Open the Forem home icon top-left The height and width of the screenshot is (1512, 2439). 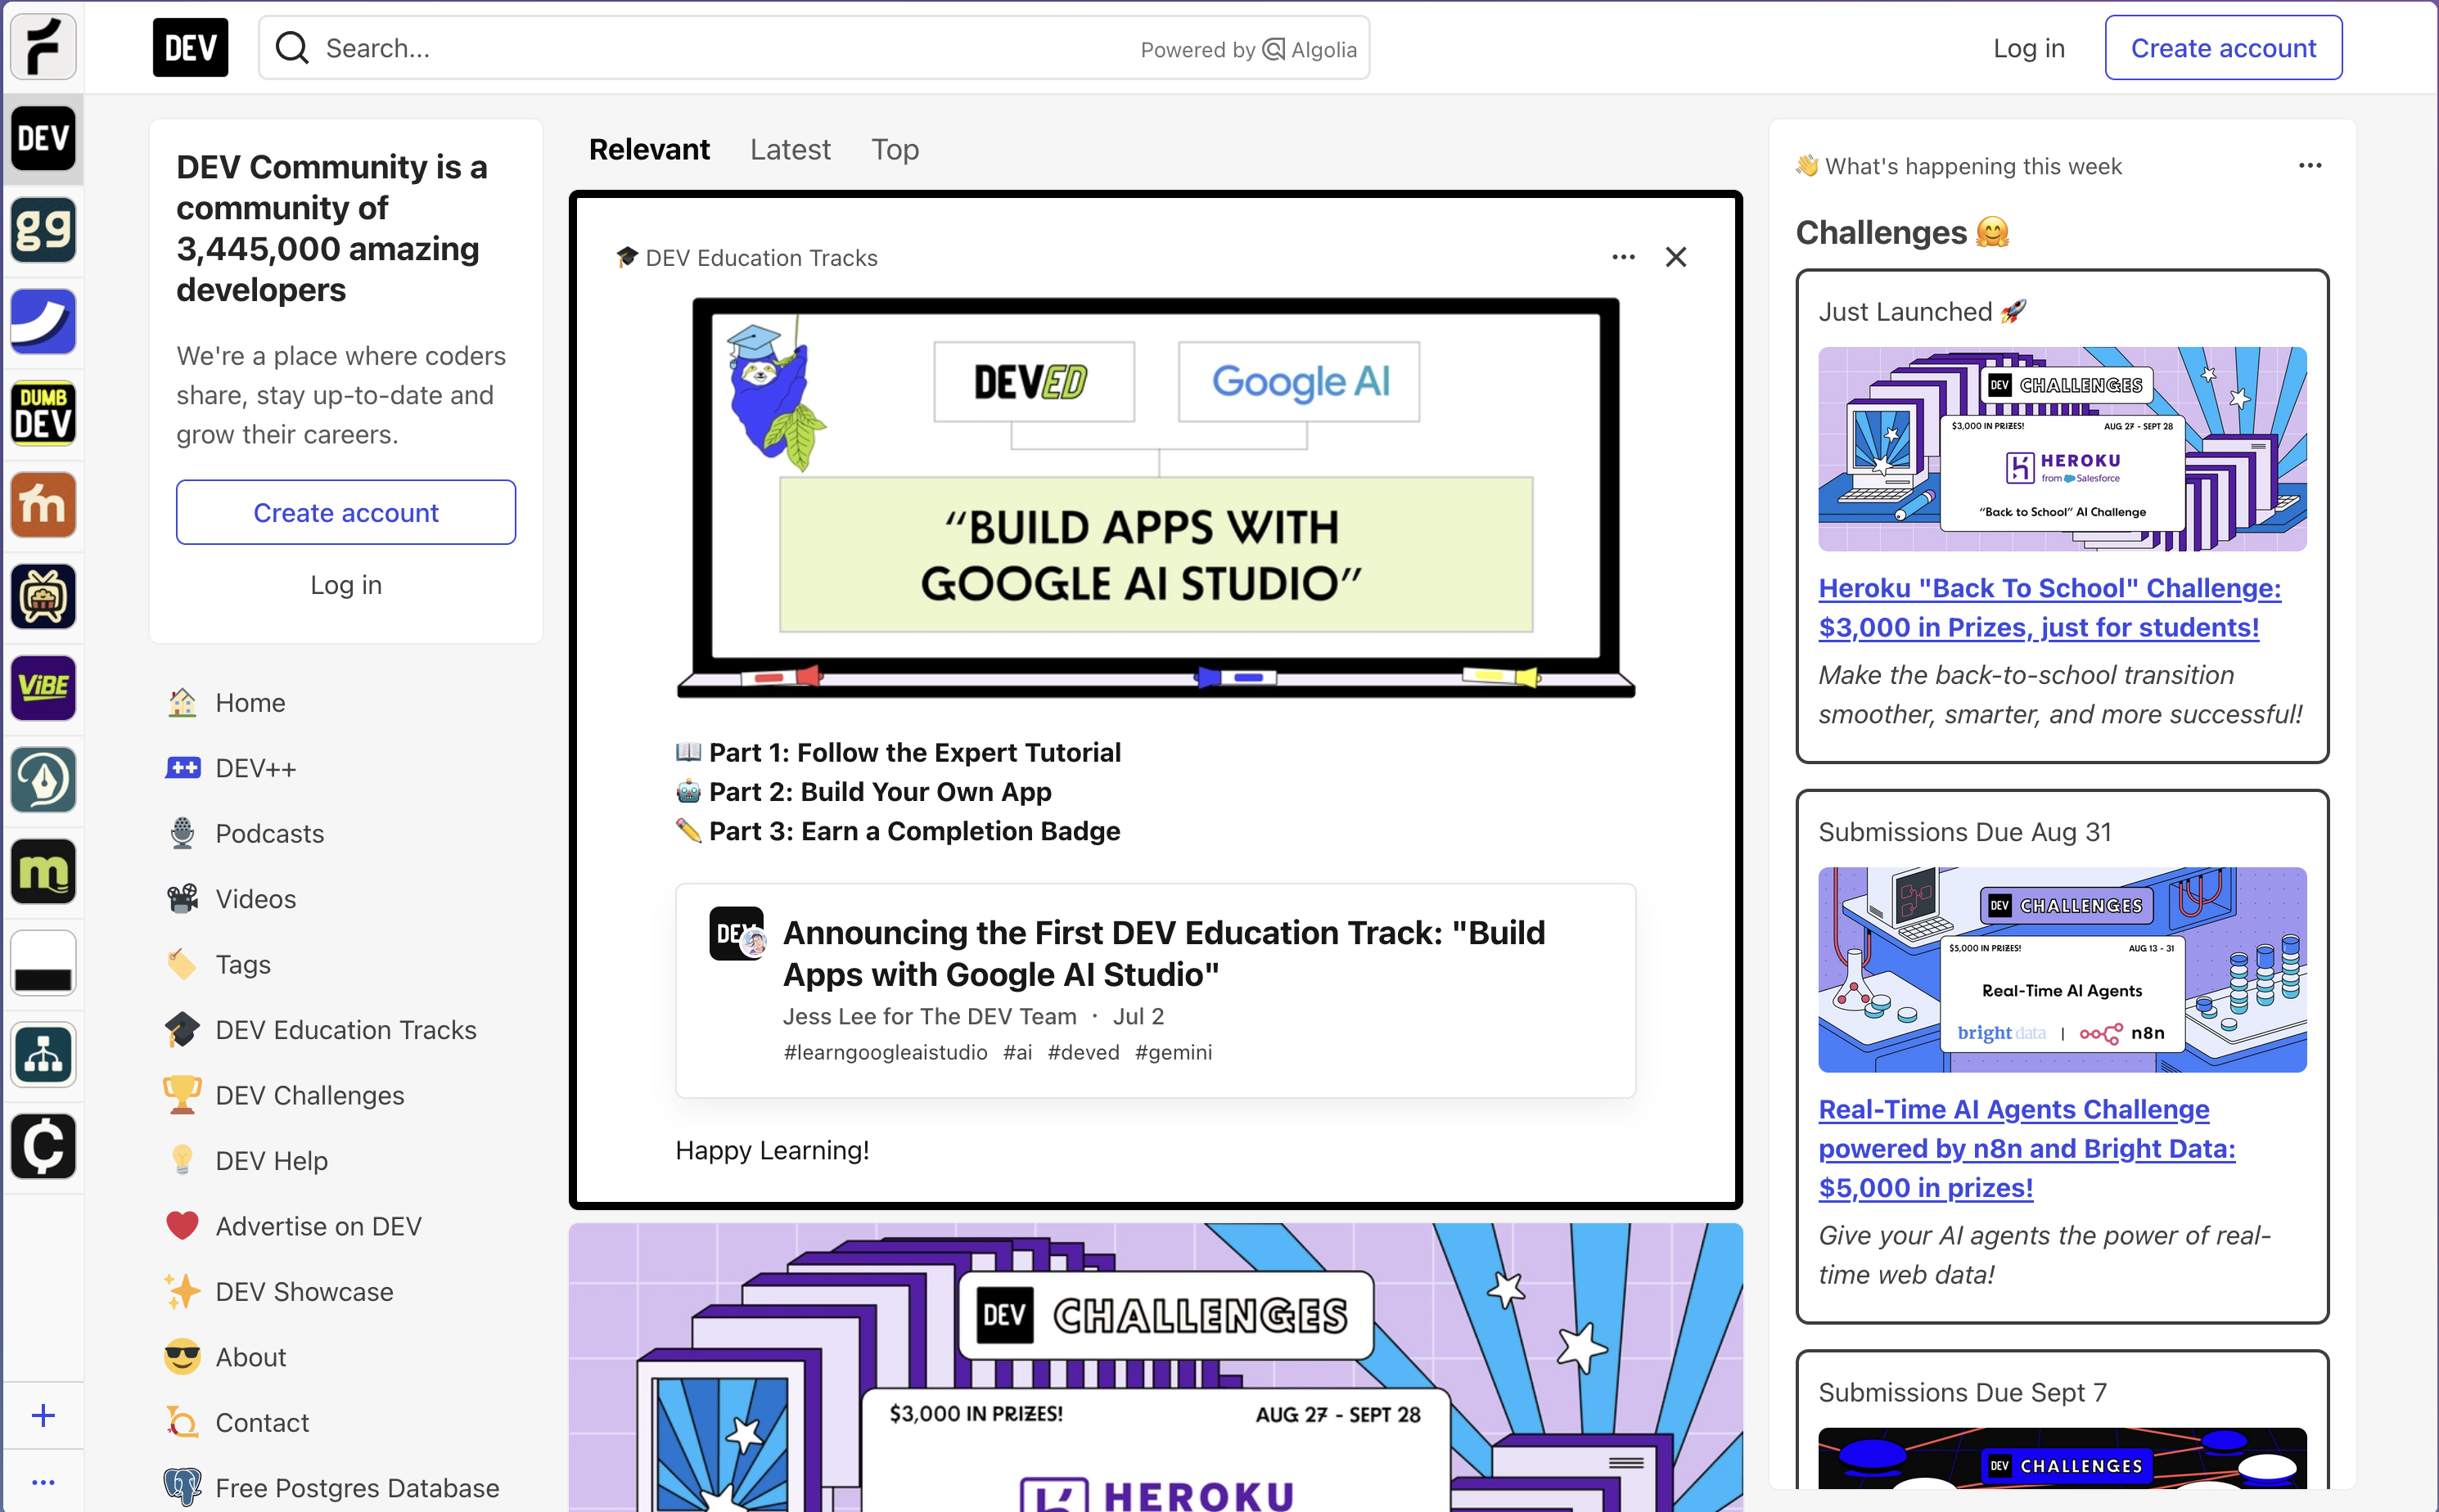pos(43,47)
